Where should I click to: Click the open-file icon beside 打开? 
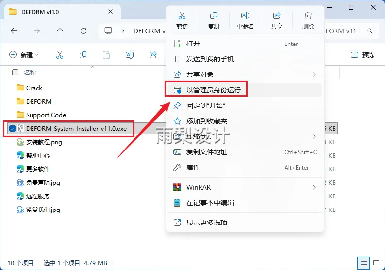click(177, 44)
